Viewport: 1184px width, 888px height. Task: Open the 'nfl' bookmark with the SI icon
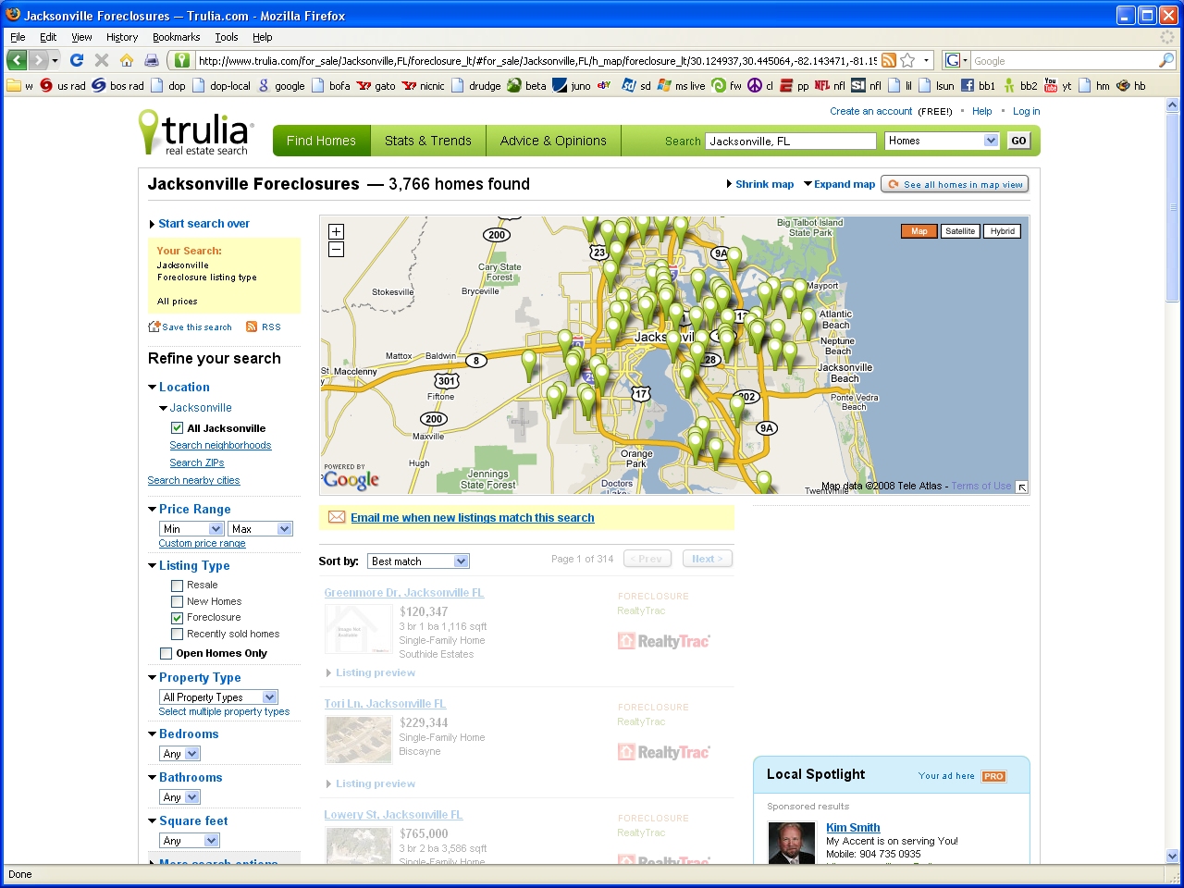click(866, 85)
